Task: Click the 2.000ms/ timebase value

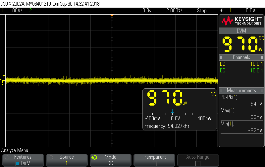Action: click(175, 11)
